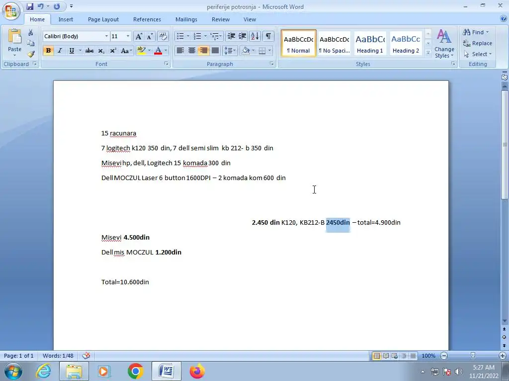
Task: Expand the Styles gallery
Action: pos(428,53)
